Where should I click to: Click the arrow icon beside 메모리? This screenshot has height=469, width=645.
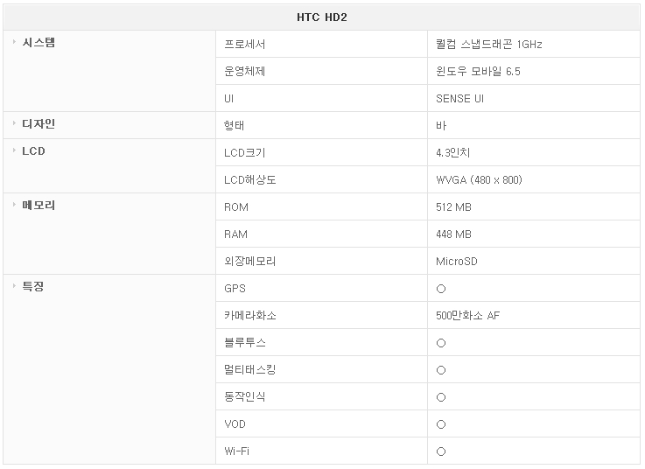tap(14, 205)
